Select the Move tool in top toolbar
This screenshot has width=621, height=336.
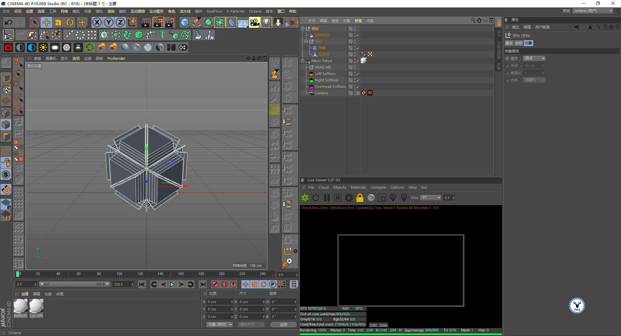pyautogui.click(x=47, y=22)
